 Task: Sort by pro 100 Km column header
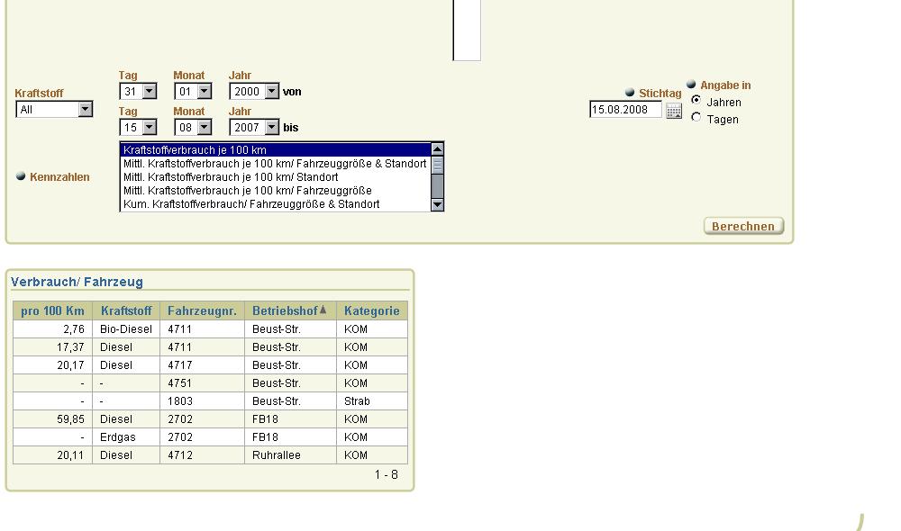53,310
